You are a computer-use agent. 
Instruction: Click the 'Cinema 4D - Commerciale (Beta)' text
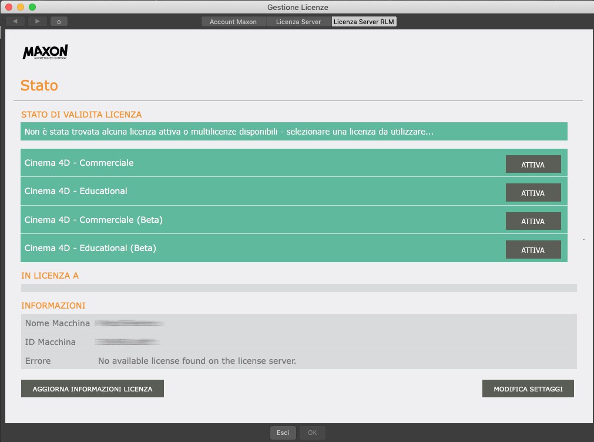[x=93, y=220]
